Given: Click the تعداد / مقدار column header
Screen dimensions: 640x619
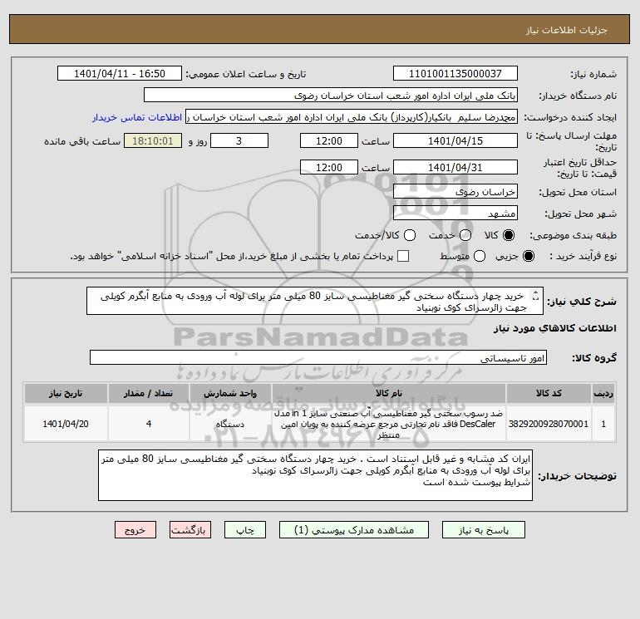Looking at the screenshot, I should [149, 393].
